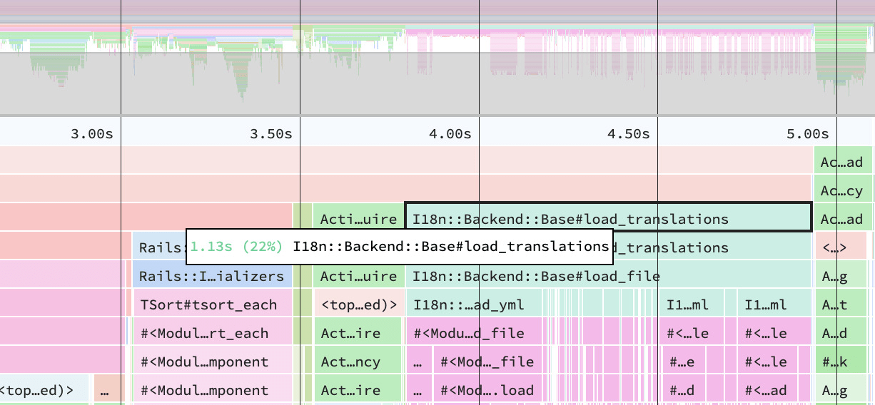Select the A…t frame
Image resolution: width=875 pixels, height=405 pixels.
click(x=841, y=304)
